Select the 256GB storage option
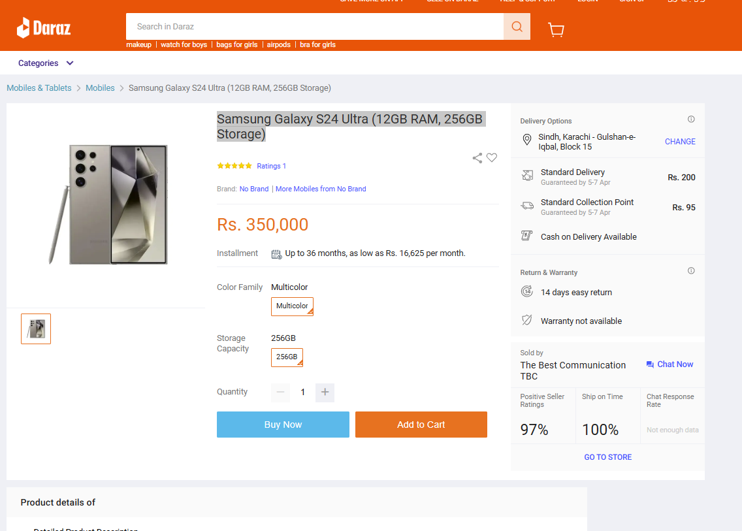Image resolution: width=742 pixels, height=531 pixels. pyautogui.click(x=287, y=357)
